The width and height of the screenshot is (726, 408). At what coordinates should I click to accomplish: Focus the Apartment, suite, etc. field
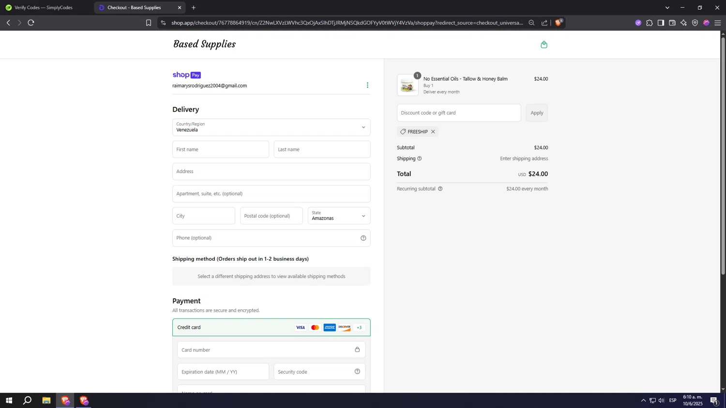pyautogui.click(x=272, y=194)
